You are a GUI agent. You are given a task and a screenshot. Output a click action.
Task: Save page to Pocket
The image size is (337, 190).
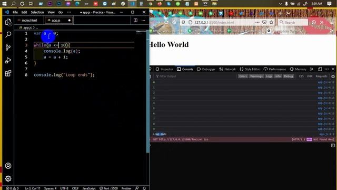click(264, 22)
